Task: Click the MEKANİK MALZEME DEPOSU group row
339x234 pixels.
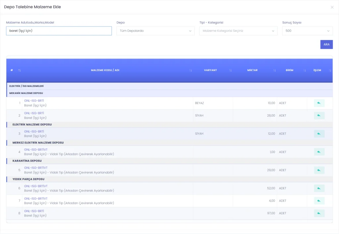Action: pos(169,93)
